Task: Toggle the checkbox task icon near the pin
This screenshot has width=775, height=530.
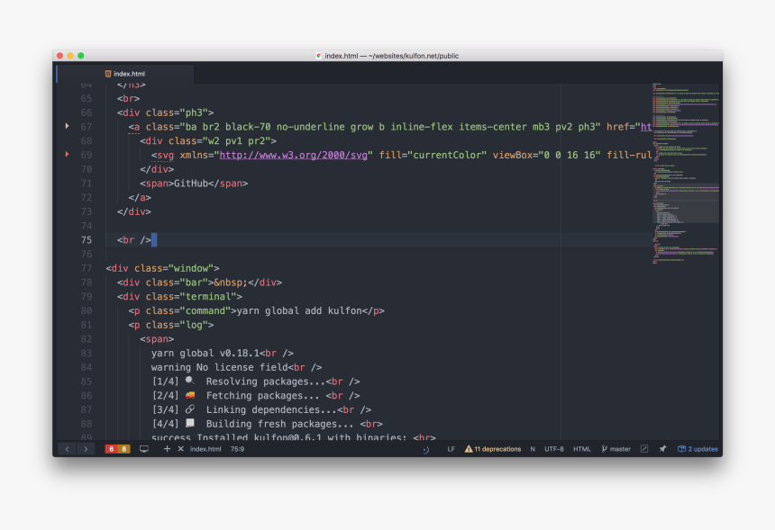Action: [x=644, y=449]
